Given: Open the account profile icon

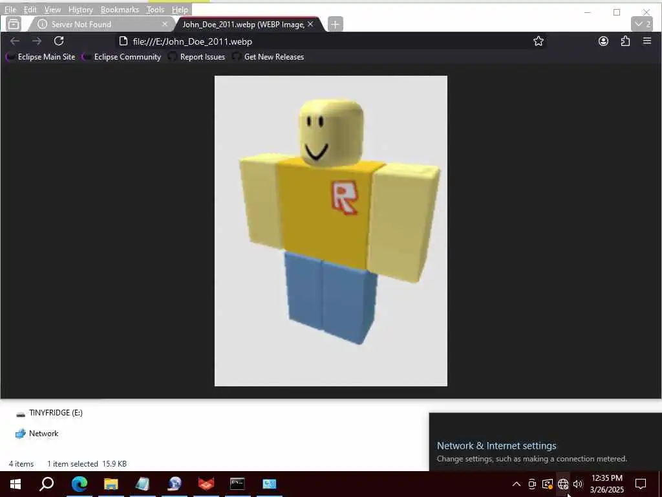Looking at the screenshot, I should [603, 41].
